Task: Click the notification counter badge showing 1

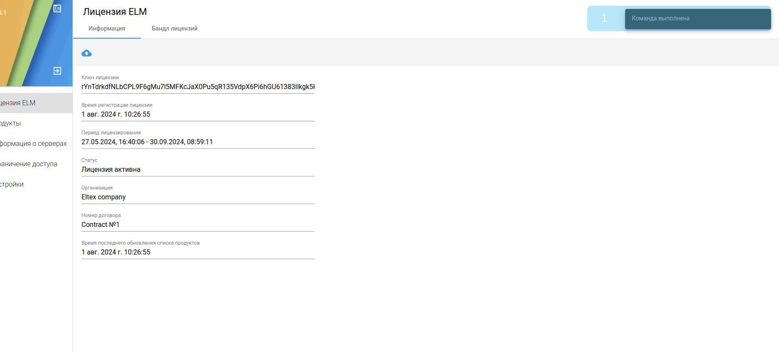Action: tap(604, 18)
